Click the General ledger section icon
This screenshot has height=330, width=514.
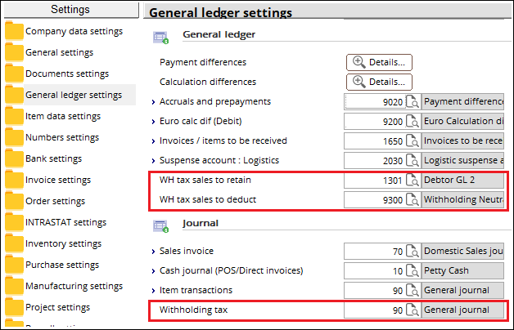point(160,38)
